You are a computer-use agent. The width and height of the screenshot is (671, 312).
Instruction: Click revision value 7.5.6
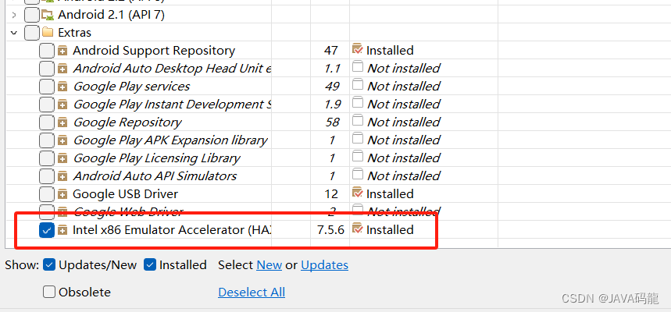(x=330, y=230)
